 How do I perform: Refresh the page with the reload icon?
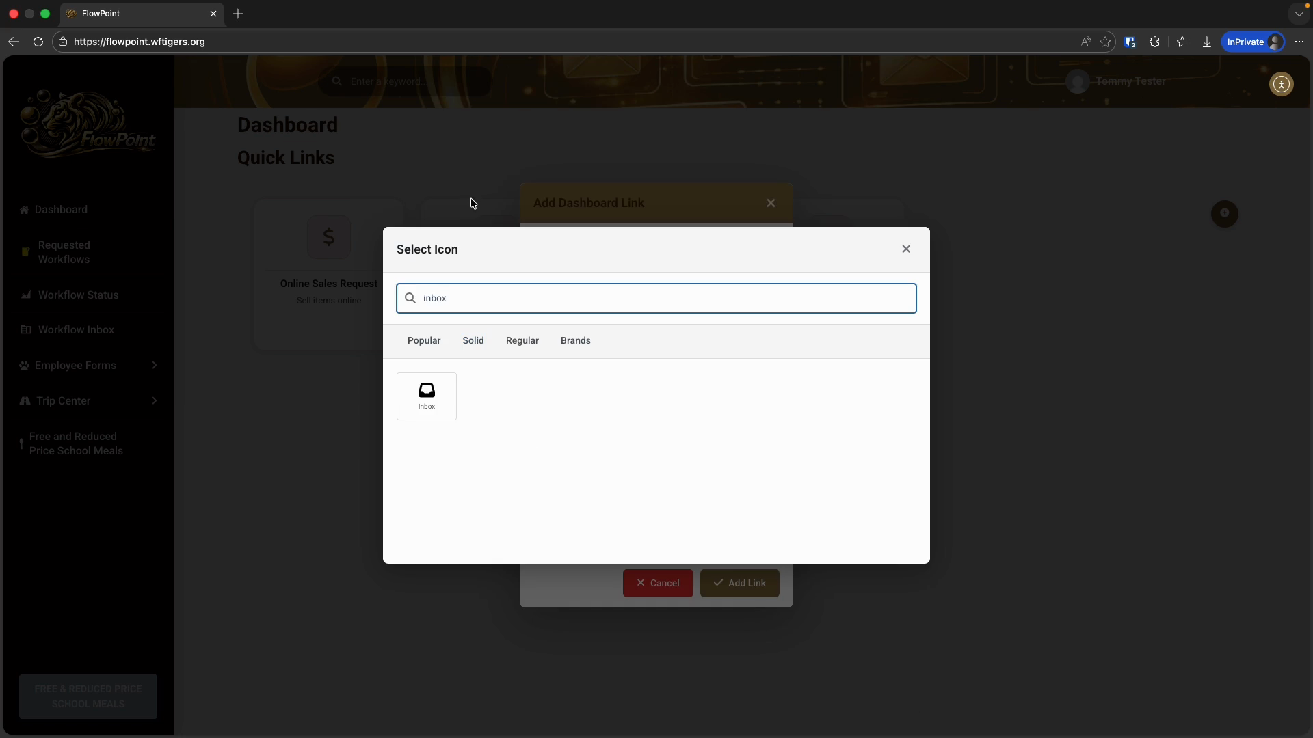pos(38,42)
